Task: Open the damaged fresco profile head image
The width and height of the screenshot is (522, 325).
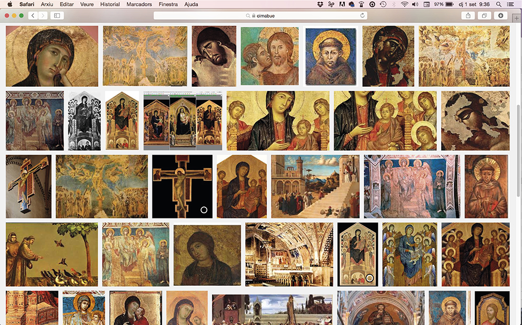Action: click(475, 121)
